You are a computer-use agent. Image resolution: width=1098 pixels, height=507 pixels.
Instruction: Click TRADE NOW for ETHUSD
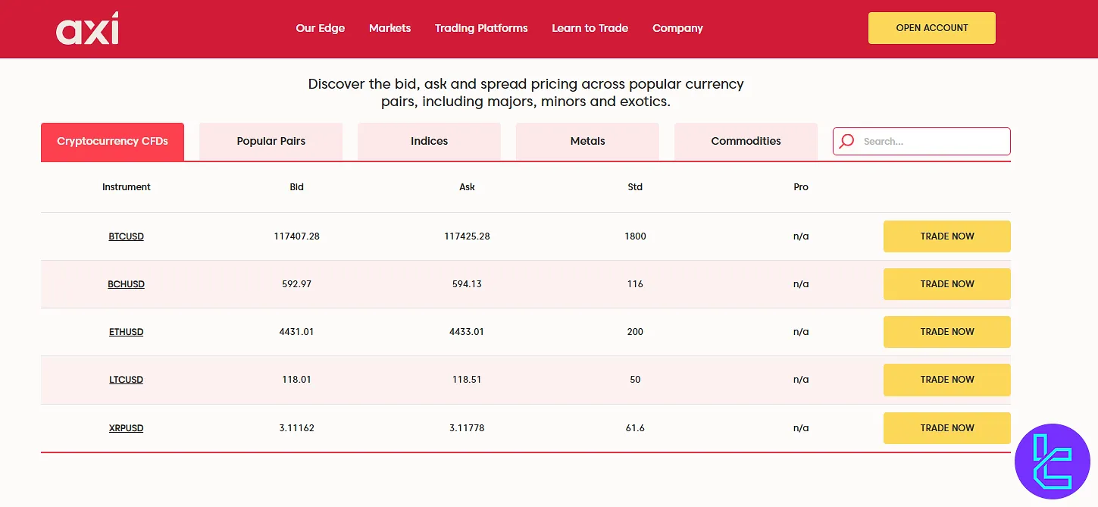click(x=947, y=332)
